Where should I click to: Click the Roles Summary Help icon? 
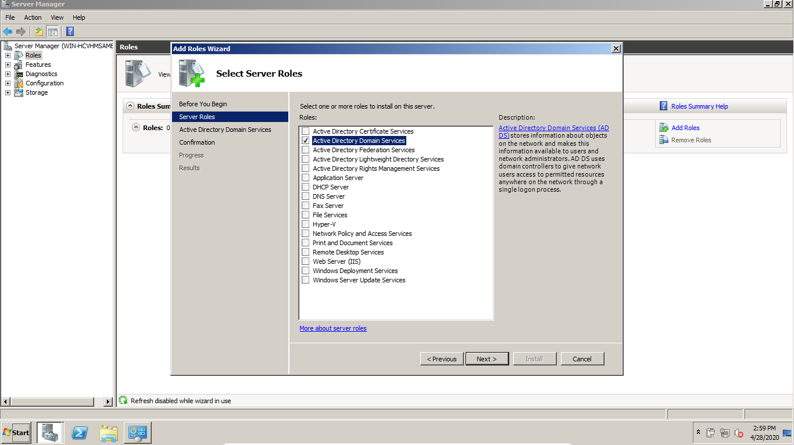click(x=664, y=106)
